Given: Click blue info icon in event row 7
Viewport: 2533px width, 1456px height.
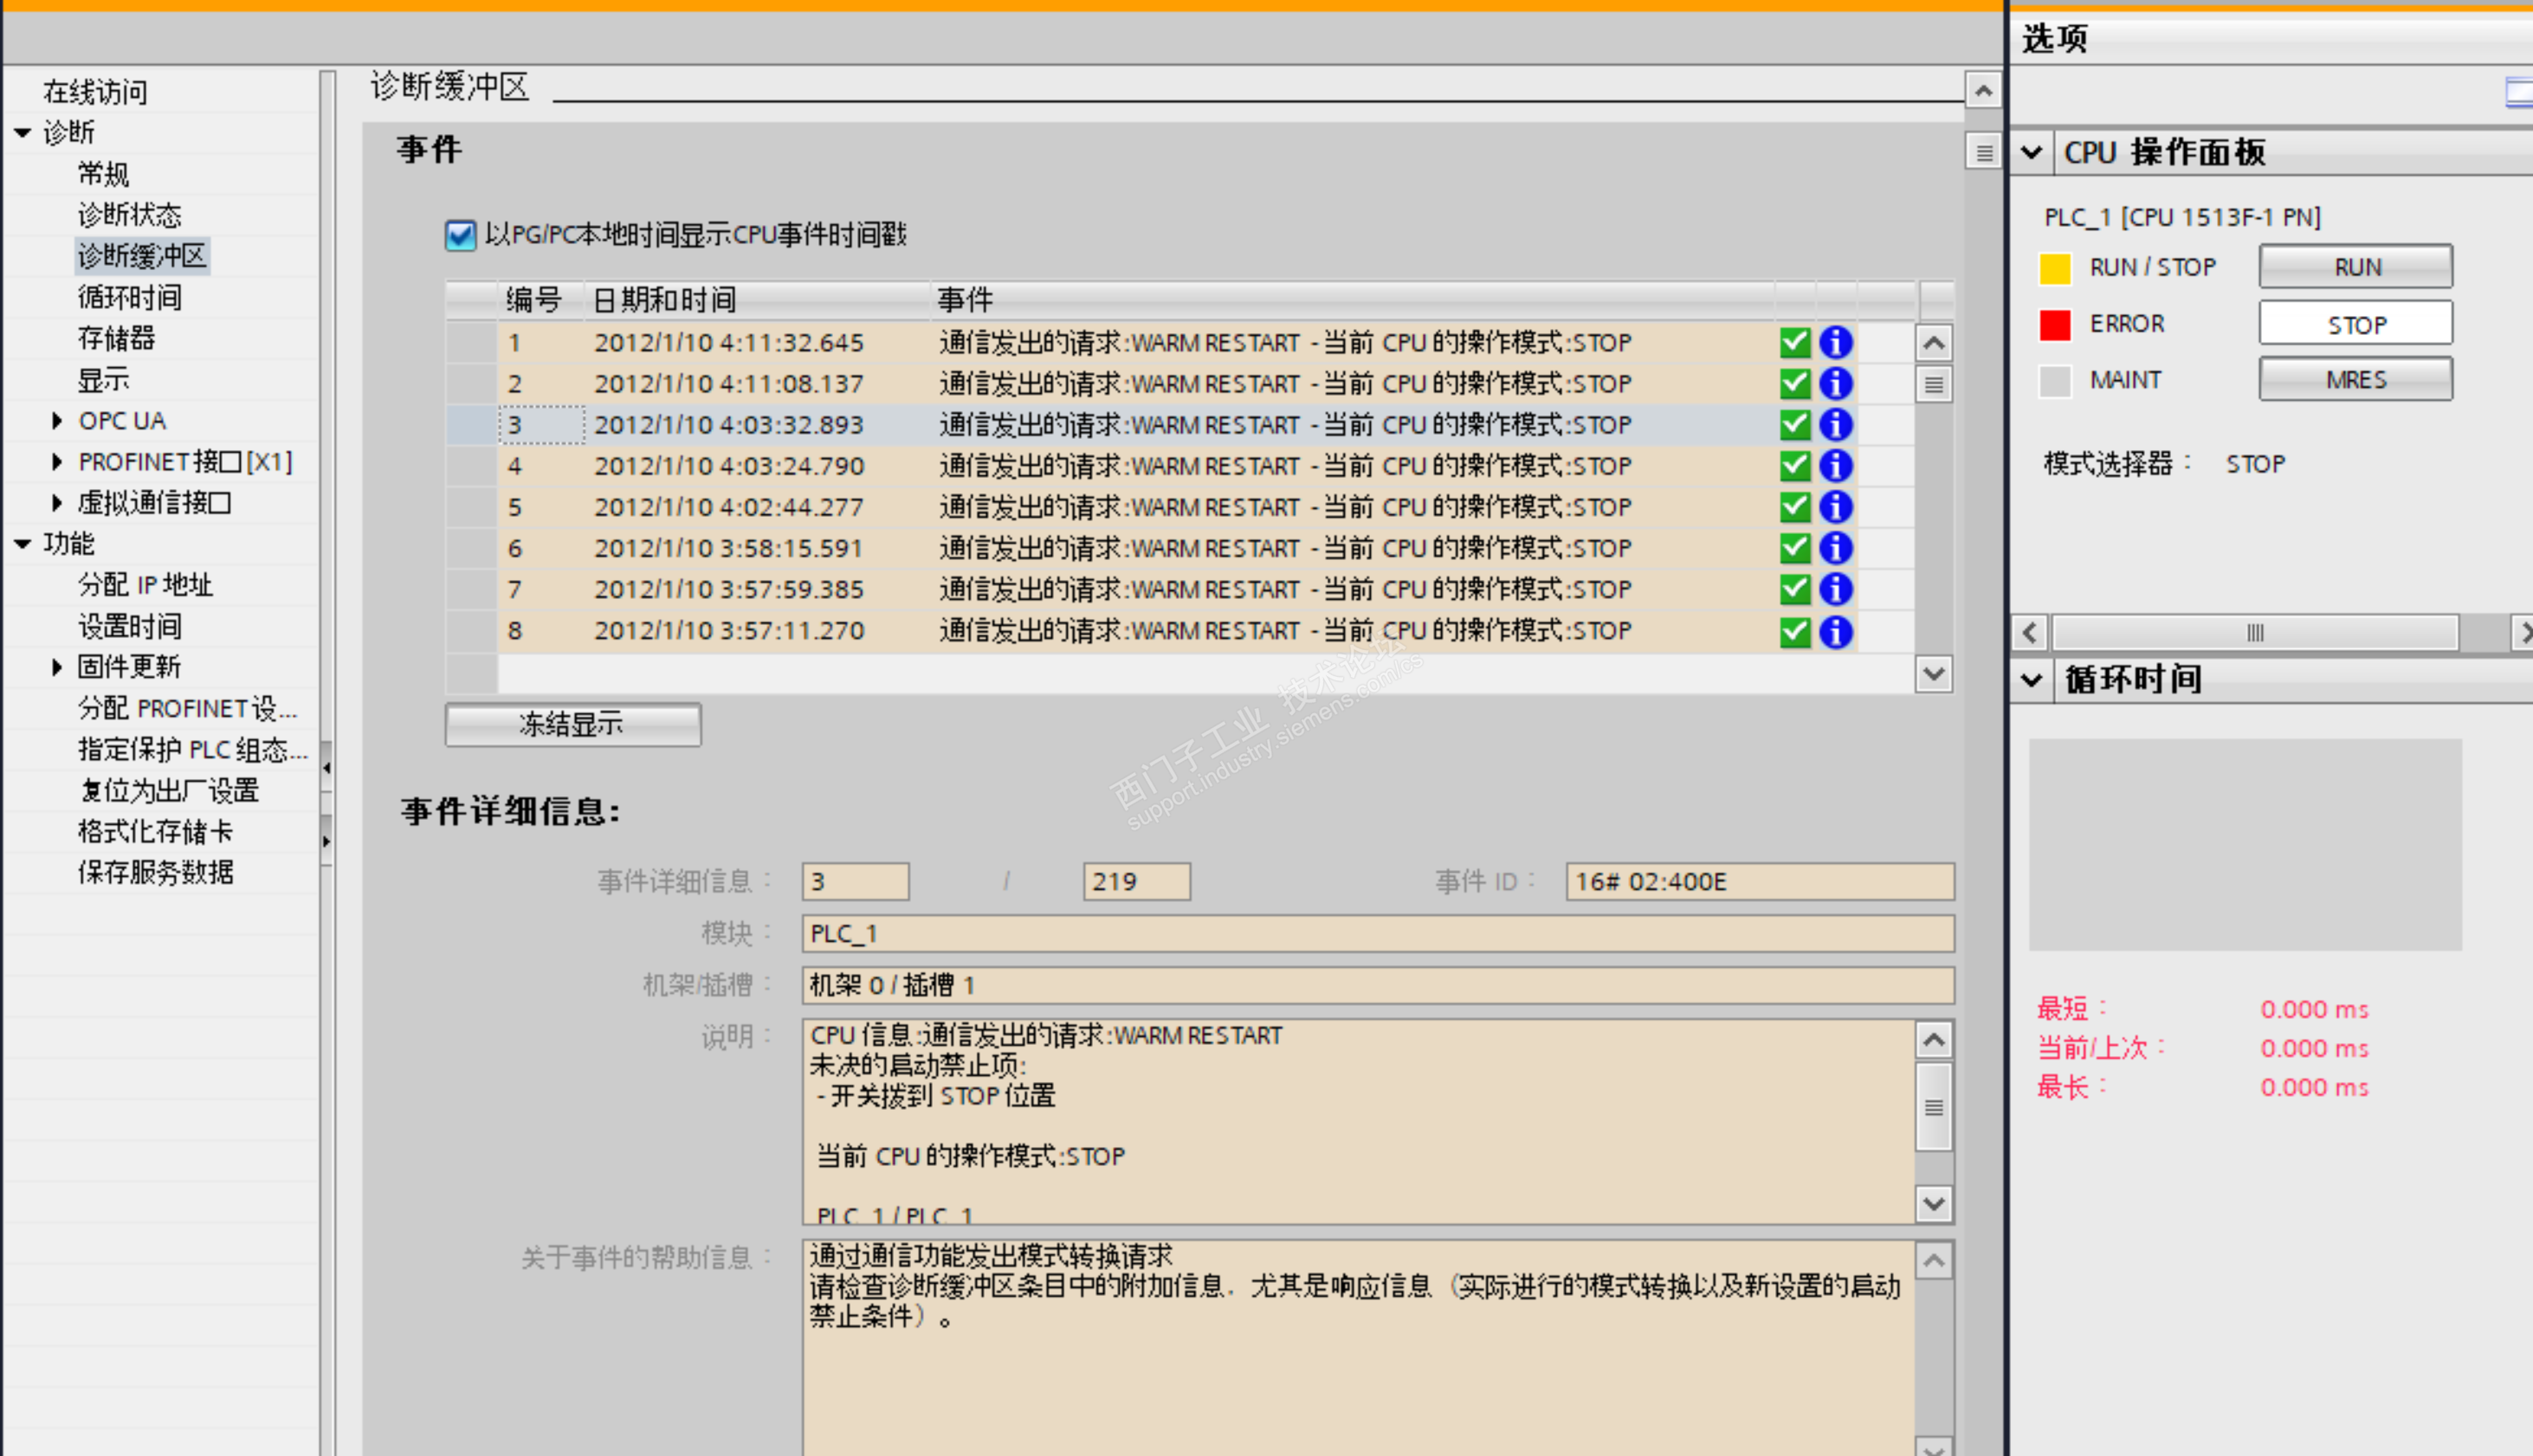Looking at the screenshot, I should pyautogui.click(x=1835, y=589).
